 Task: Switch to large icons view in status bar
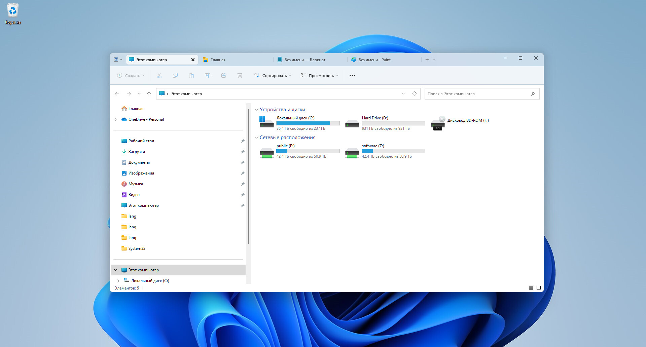[539, 288]
